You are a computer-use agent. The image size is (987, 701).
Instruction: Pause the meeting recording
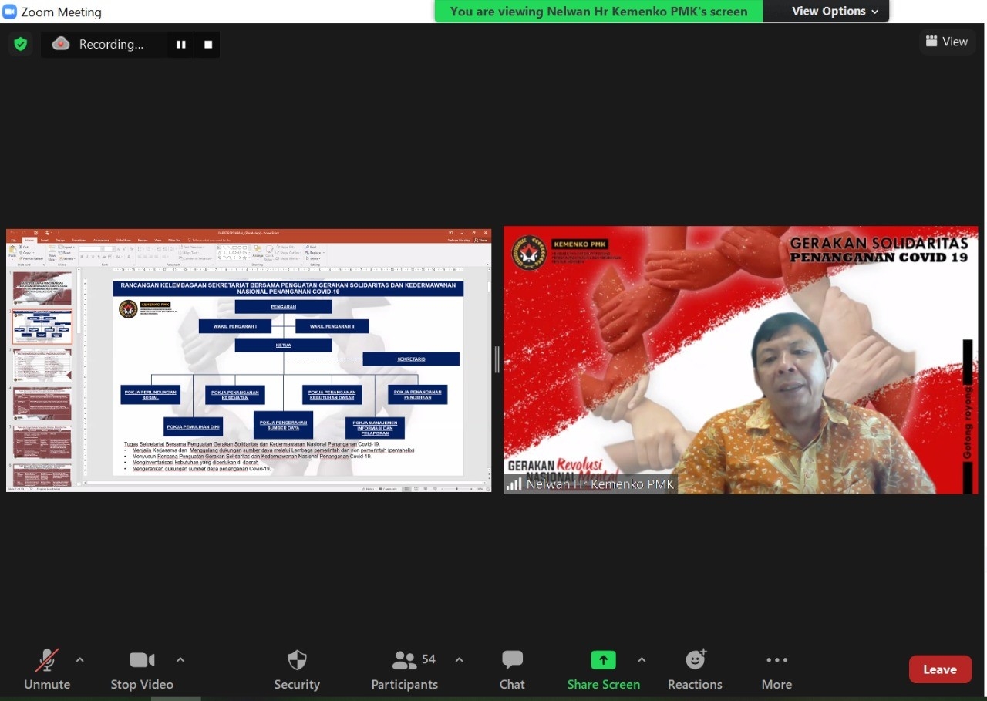click(x=181, y=45)
